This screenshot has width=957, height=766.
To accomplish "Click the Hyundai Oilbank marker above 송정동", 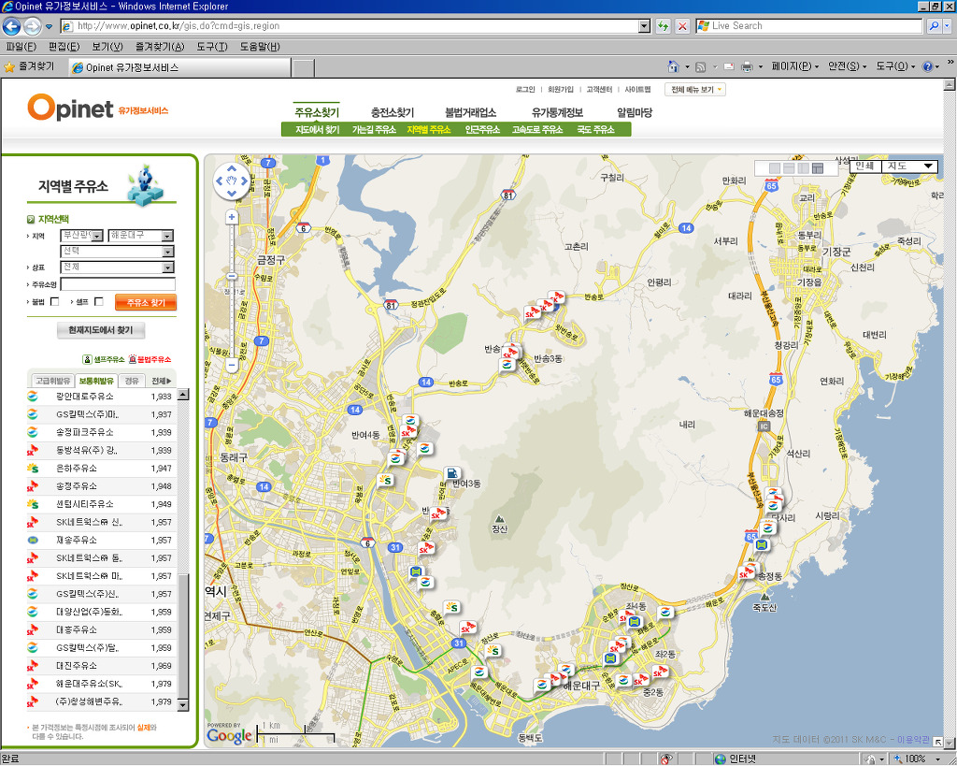I will point(761,544).
